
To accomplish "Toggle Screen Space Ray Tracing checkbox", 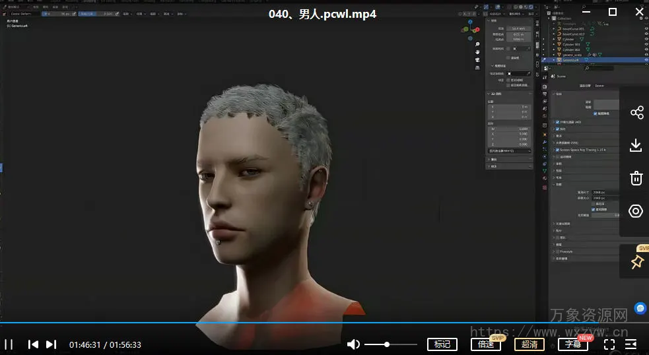I will click(x=557, y=150).
